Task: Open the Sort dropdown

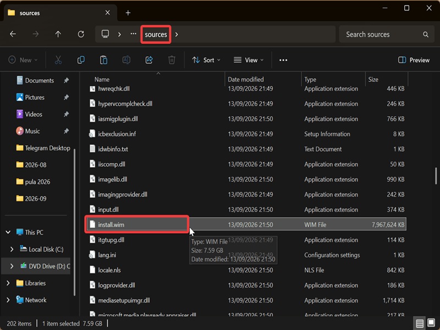Action: (x=206, y=60)
